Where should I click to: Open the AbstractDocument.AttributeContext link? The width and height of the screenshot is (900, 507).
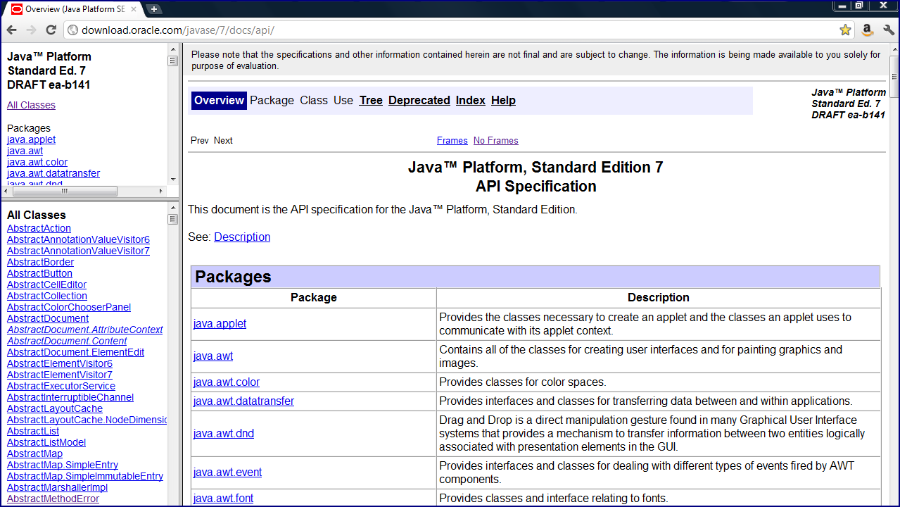tap(84, 330)
